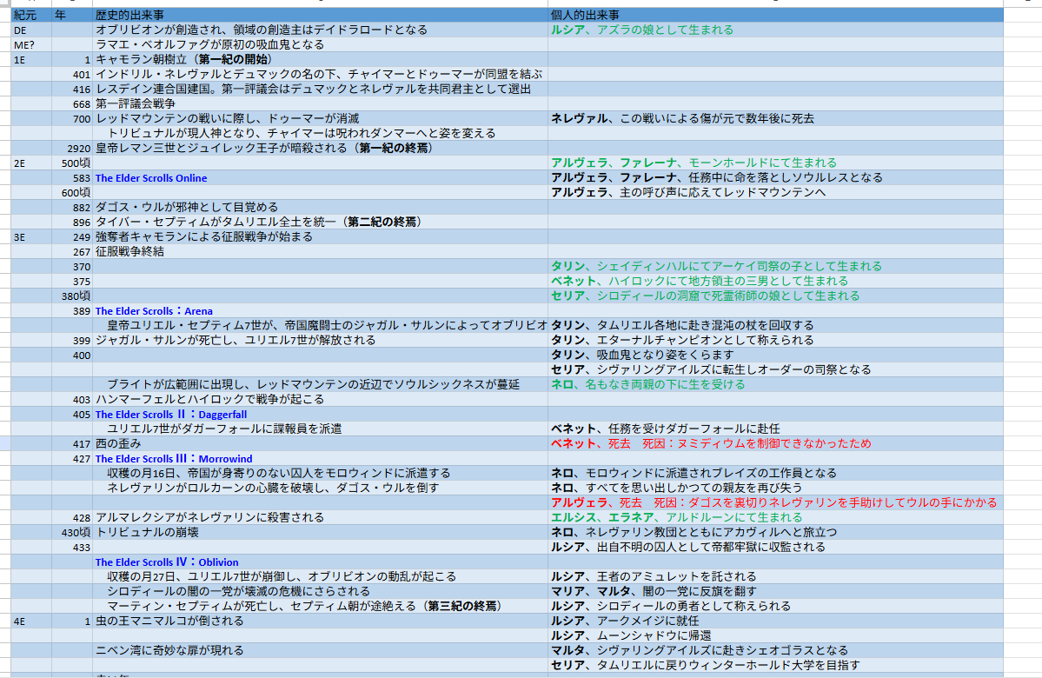Click The Elder Scrolls II：Daggerfall title
The image size is (1042, 678).
coord(170,415)
